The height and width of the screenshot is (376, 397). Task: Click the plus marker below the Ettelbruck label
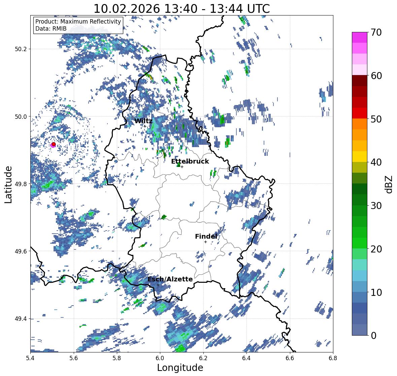tap(182, 167)
